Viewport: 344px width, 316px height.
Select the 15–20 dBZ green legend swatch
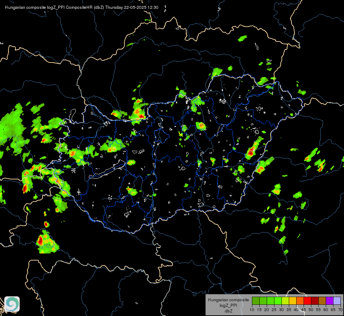[x=263, y=301]
